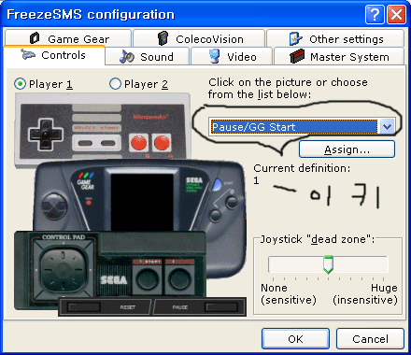This screenshot has width=411, height=355.
Task: Click OK to confirm the configuration
Action: pos(295,338)
